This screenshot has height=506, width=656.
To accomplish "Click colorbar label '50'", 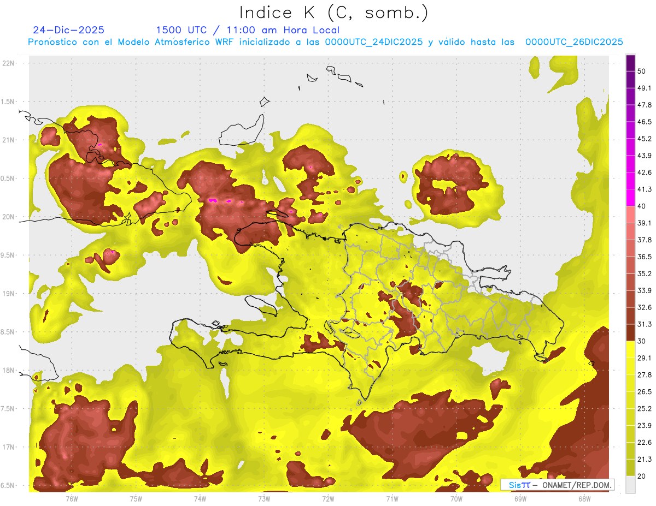I will point(641,72).
